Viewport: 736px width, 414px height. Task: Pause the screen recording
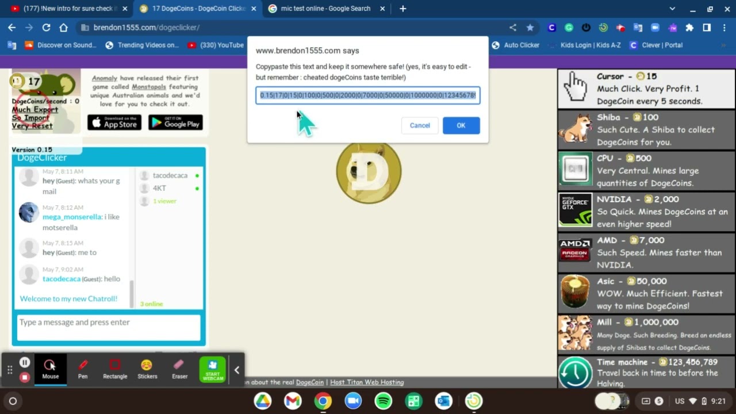tap(25, 362)
